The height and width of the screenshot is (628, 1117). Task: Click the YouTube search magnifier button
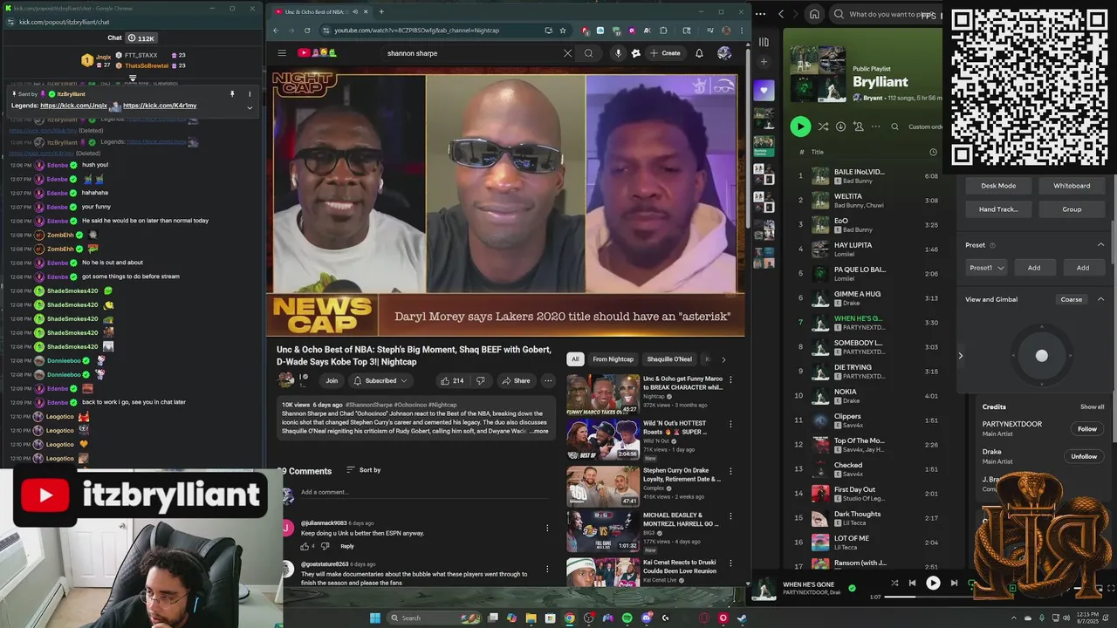click(588, 53)
